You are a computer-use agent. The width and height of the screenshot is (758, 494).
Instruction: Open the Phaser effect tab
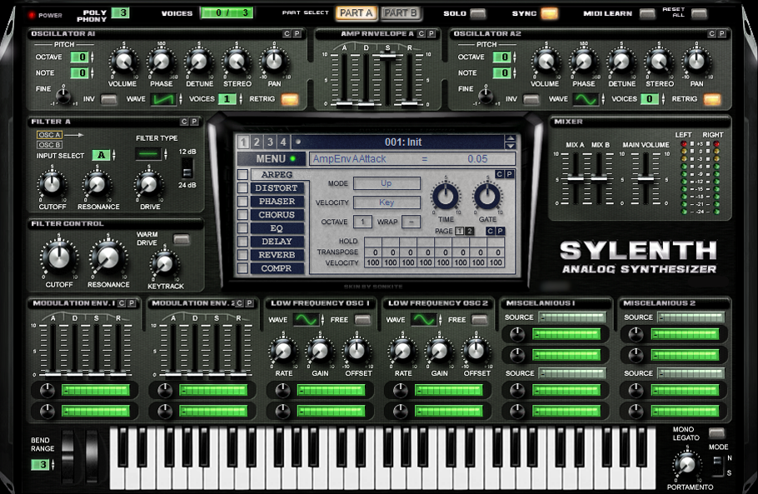pyautogui.click(x=277, y=201)
